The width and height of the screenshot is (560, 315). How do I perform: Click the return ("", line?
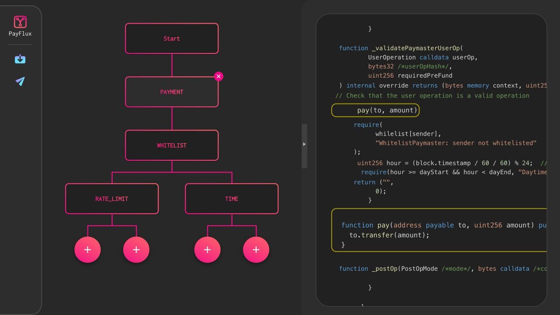(374, 182)
